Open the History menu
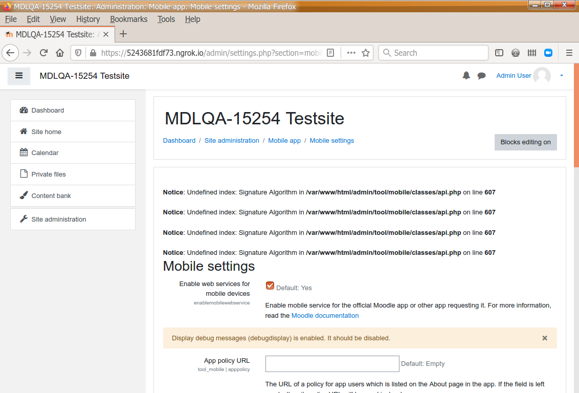This screenshot has width=579, height=393. click(88, 19)
